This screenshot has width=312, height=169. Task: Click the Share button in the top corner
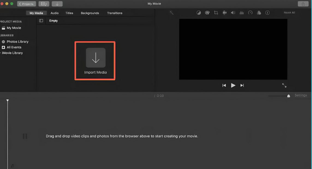point(303,4)
